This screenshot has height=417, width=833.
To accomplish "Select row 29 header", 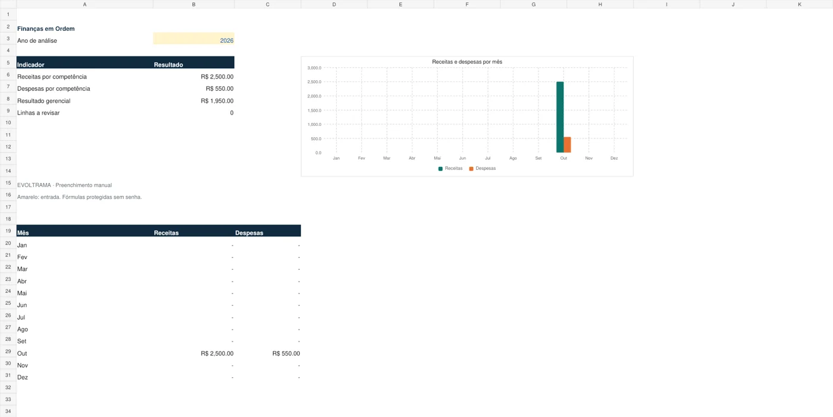I will click(x=8, y=351).
